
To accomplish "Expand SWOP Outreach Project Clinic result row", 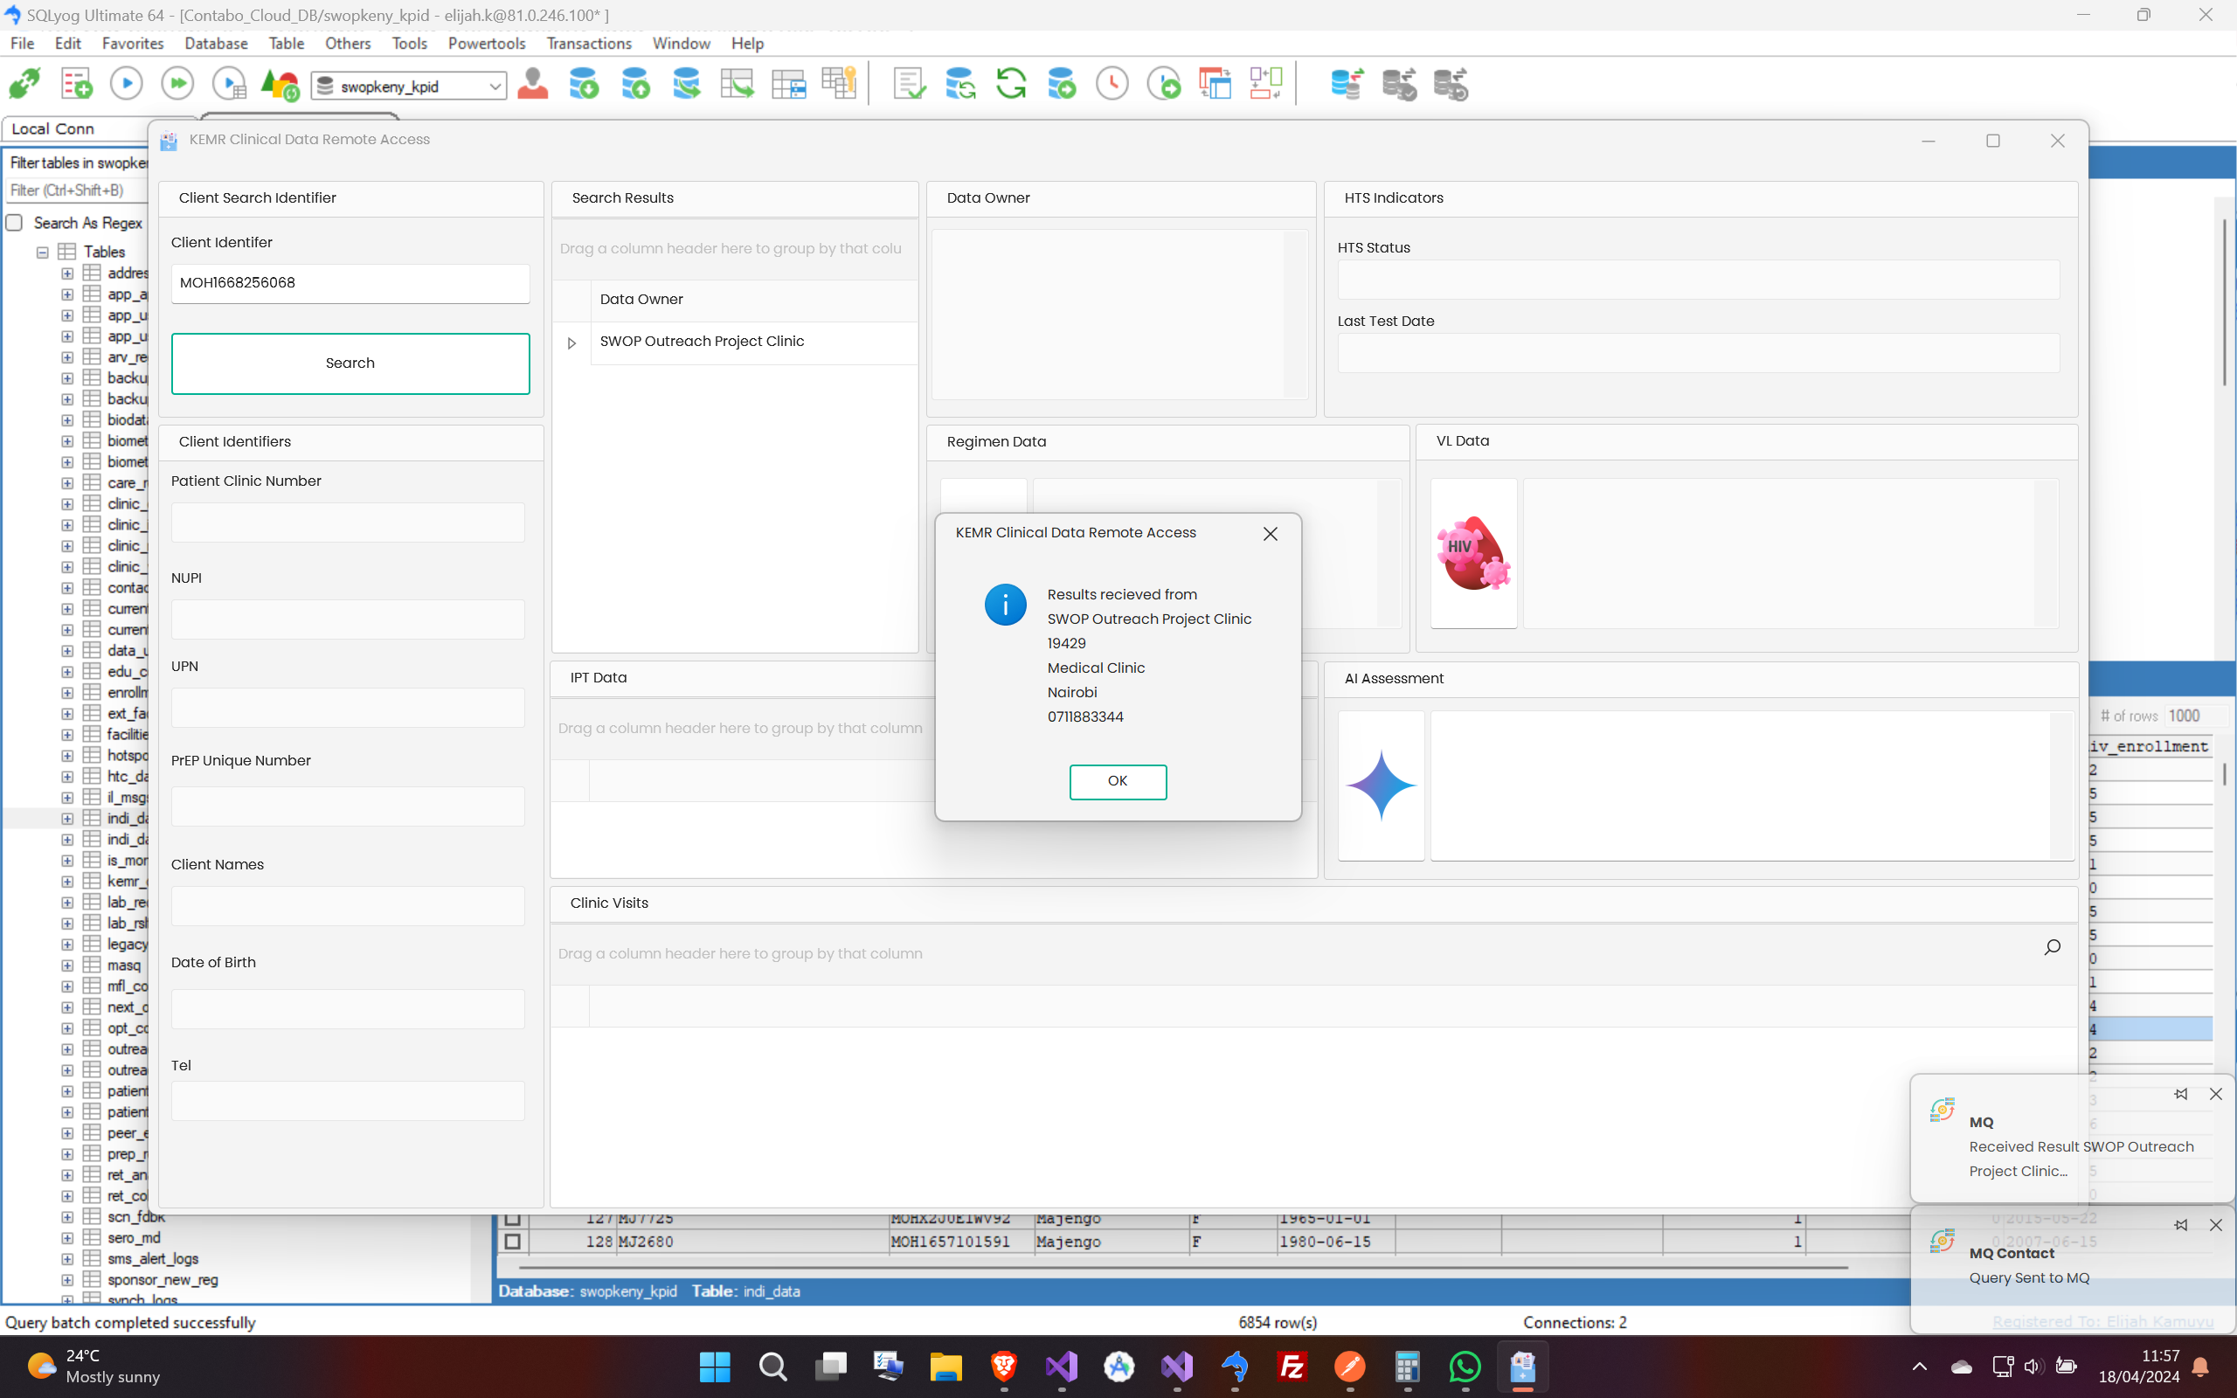I will [571, 343].
